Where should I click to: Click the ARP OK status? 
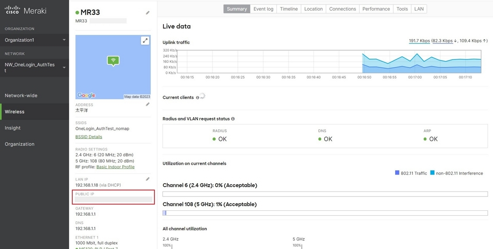(x=431, y=139)
